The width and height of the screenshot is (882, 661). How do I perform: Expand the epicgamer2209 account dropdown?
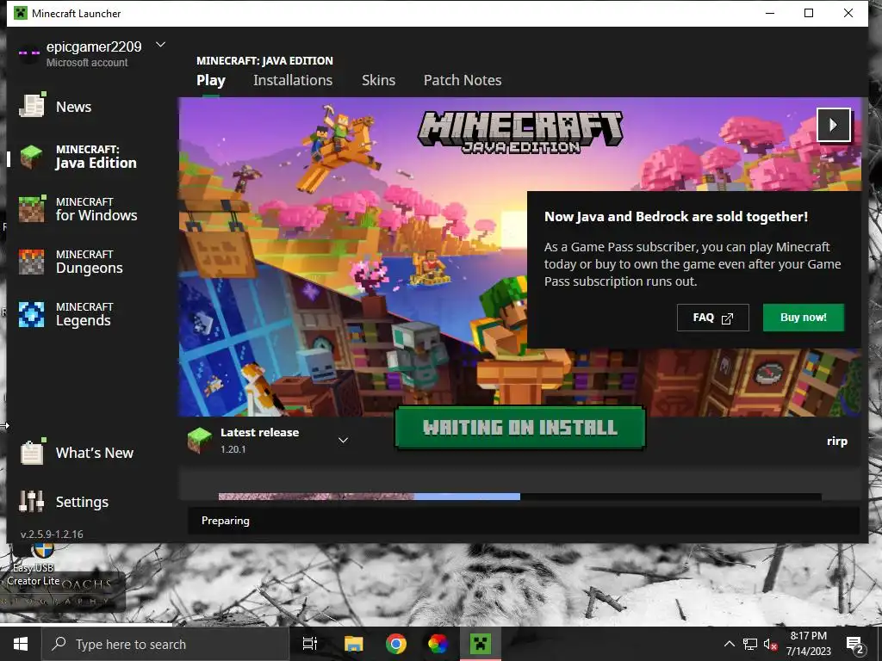(160, 45)
